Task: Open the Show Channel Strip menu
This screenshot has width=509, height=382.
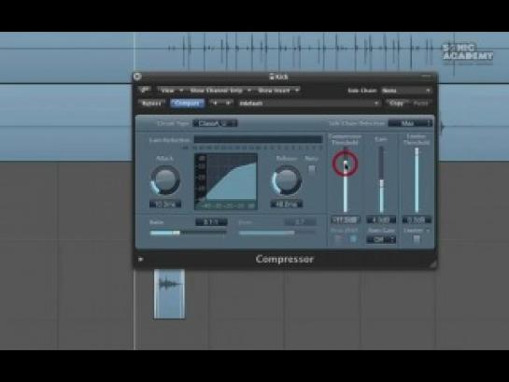Action: tap(219, 91)
